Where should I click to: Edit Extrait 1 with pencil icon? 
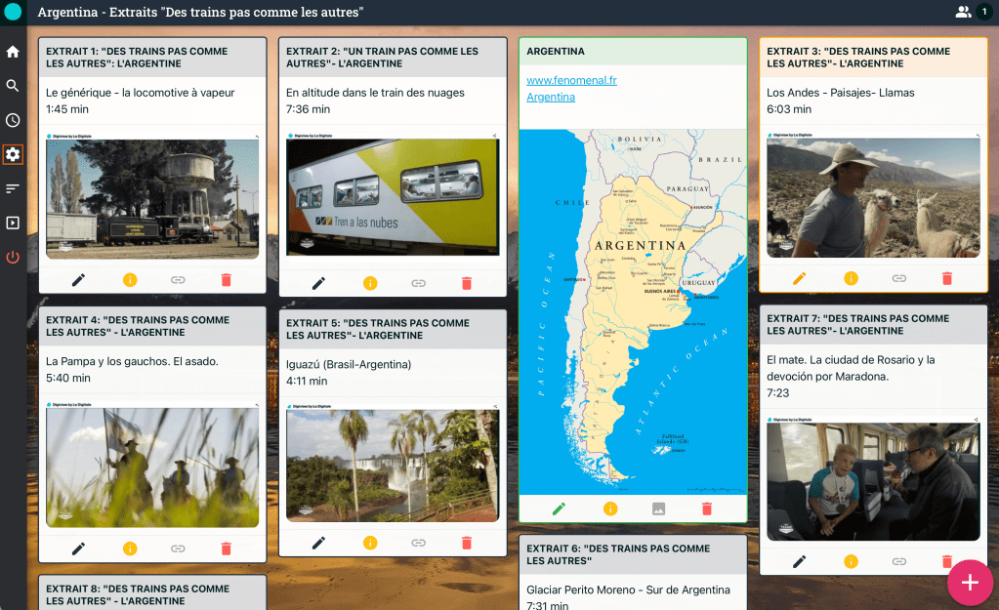tap(79, 280)
